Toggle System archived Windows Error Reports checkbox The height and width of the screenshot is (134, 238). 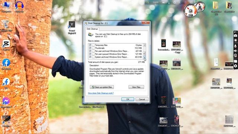pyautogui.click(x=90, y=57)
